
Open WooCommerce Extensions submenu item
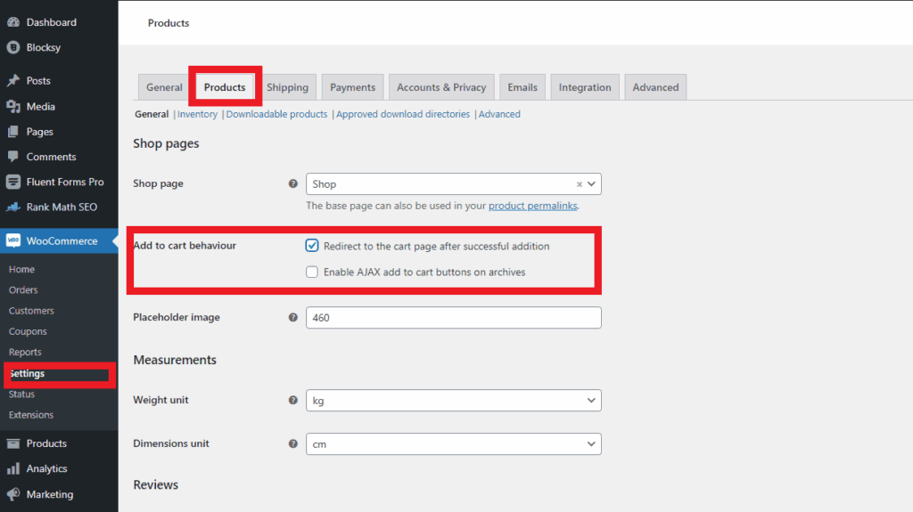31,415
